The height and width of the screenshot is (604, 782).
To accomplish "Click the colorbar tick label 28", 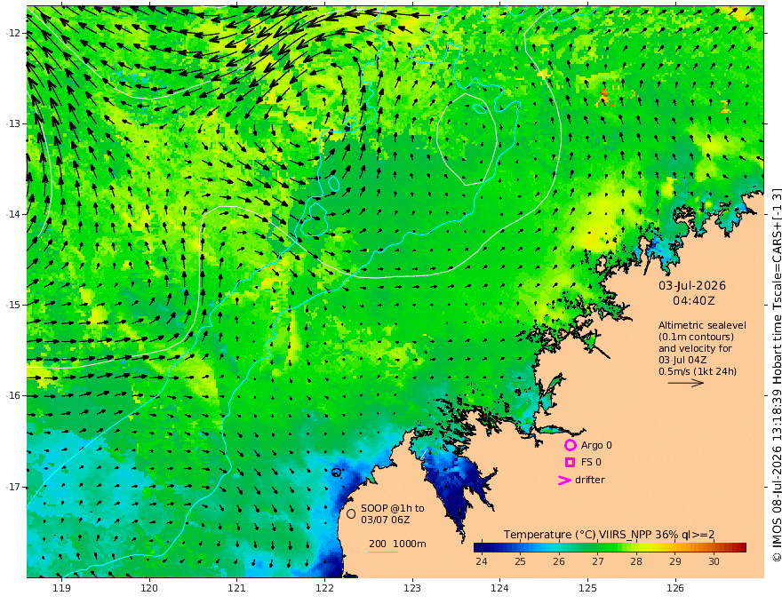I will (636, 561).
